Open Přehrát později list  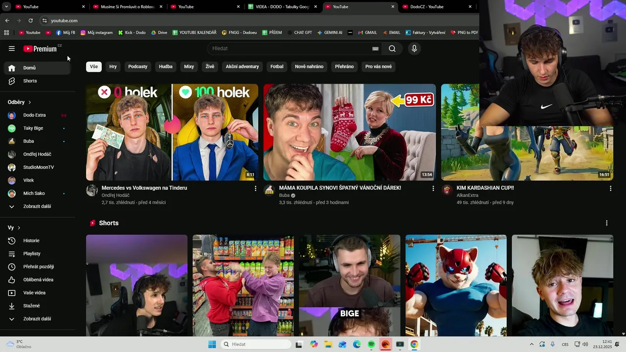37,266
